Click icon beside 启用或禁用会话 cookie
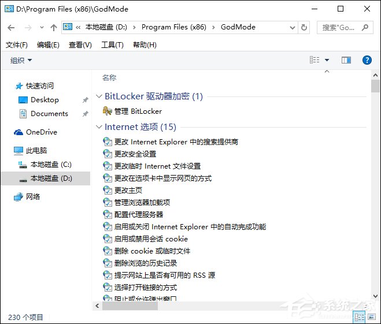This screenshot has width=381, height=324. (x=107, y=239)
